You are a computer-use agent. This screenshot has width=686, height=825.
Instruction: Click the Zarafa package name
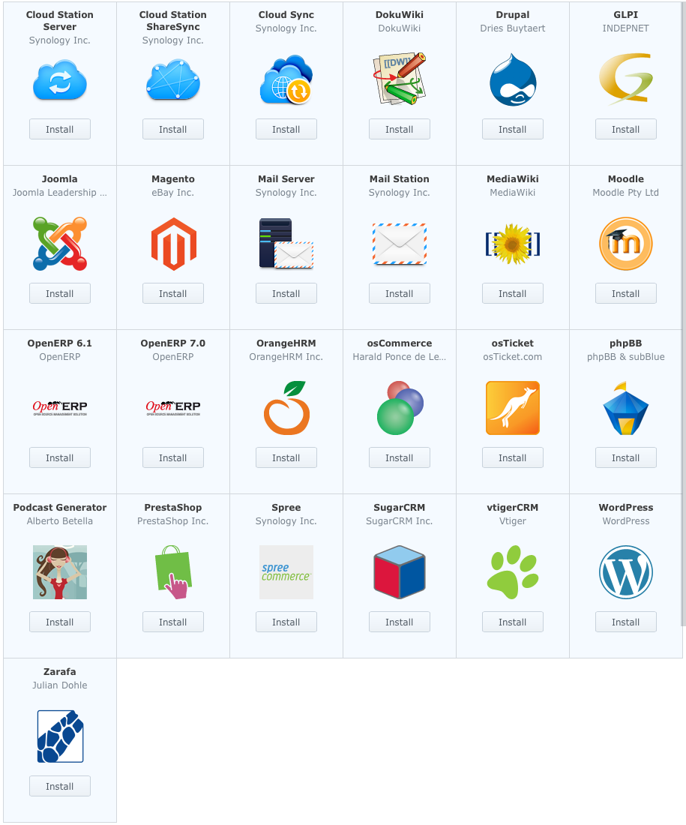click(x=60, y=671)
